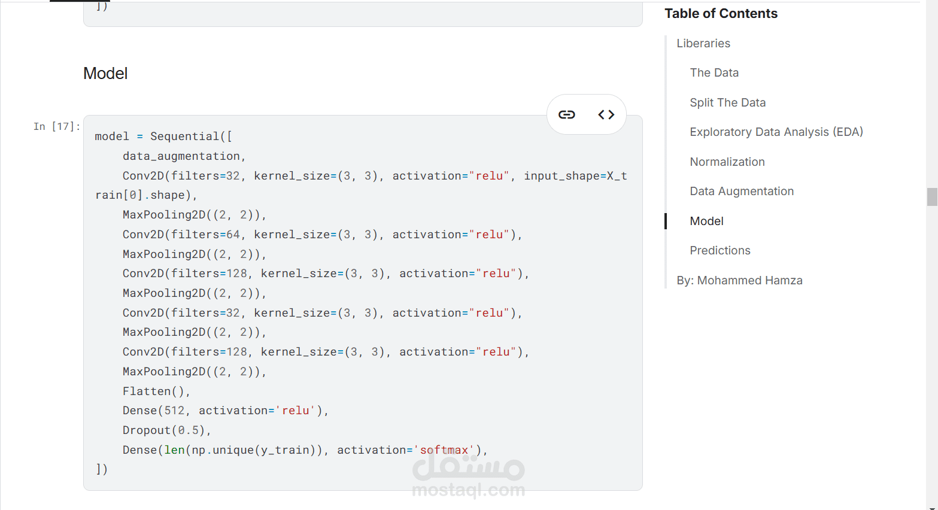Open Exploratory Data Analysis (EDA) section
Screen dimensions: 938x510
pyautogui.click(x=776, y=132)
